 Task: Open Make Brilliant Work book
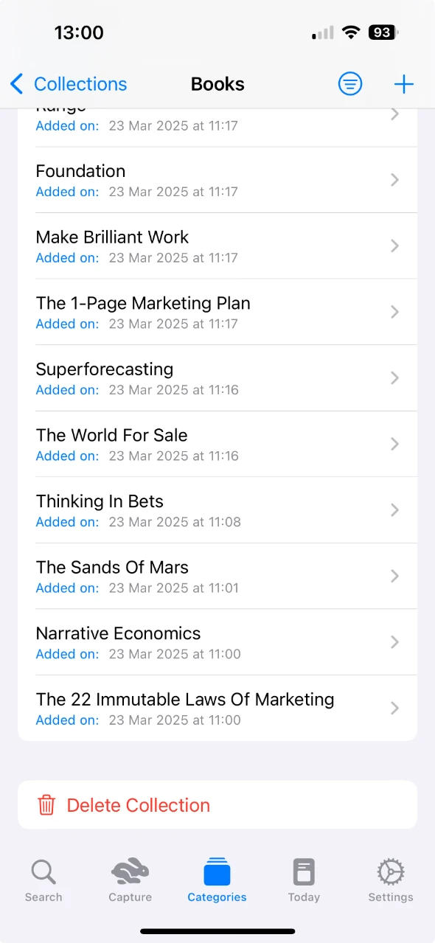(x=217, y=246)
